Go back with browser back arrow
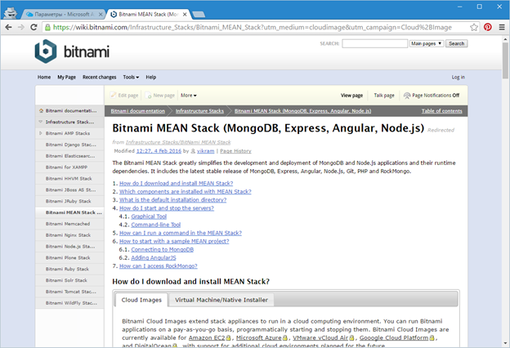Screen dimensions: 510x348 9,27
